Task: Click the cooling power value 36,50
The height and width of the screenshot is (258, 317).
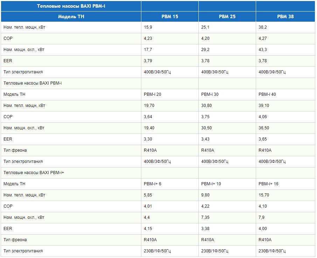Action: tap(264, 128)
